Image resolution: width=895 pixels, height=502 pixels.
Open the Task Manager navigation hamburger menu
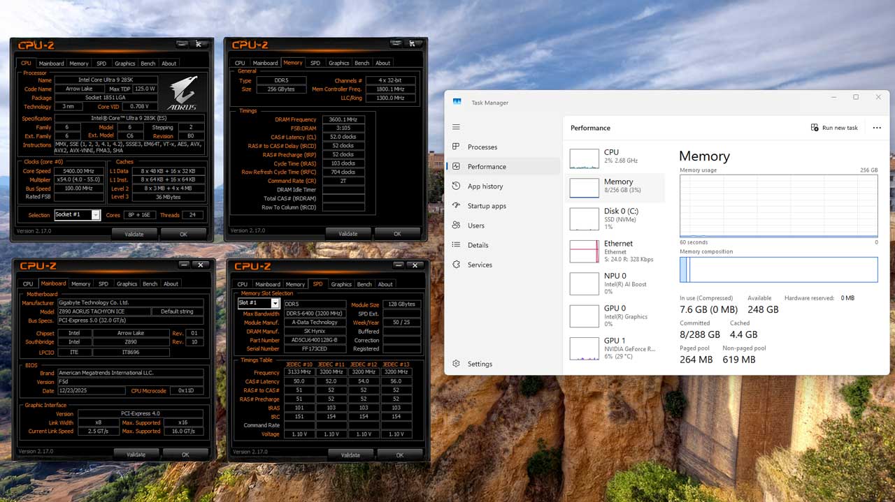click(456, 127)
